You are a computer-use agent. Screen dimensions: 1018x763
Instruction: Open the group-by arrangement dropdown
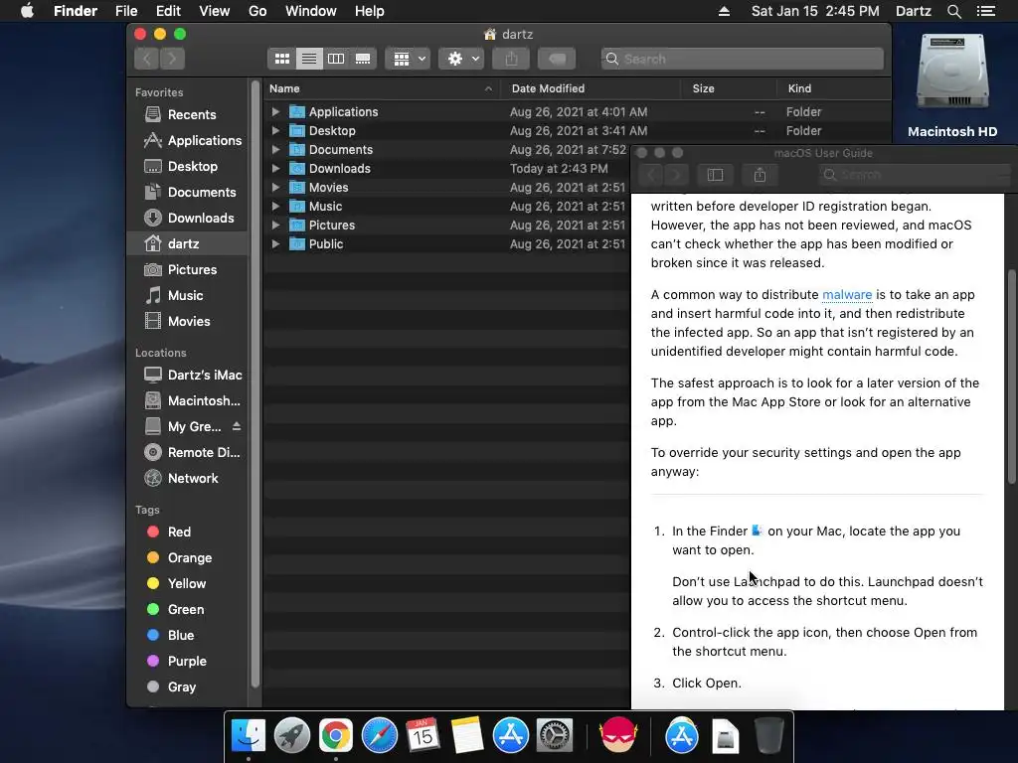[408, 59]
